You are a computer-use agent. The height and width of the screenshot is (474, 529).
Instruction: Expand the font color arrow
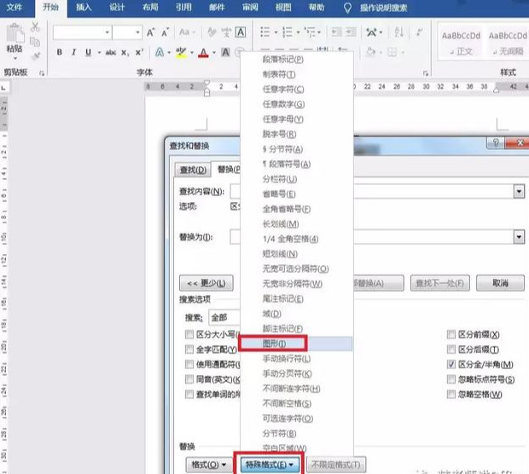coord(214,53)
